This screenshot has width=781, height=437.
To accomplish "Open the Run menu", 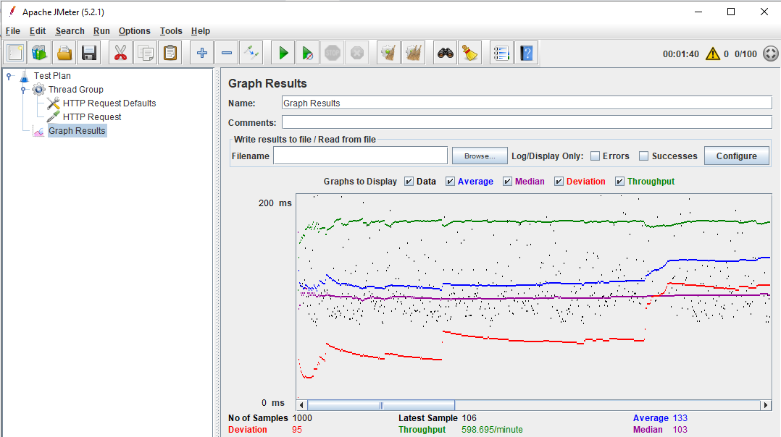I will click(x=101, y=31).
